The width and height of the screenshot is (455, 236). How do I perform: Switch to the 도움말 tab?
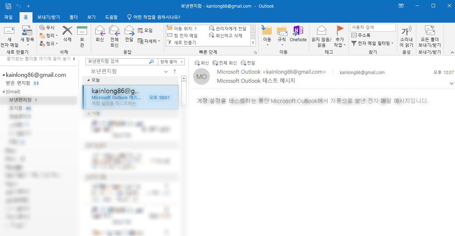tap(111, 17)
